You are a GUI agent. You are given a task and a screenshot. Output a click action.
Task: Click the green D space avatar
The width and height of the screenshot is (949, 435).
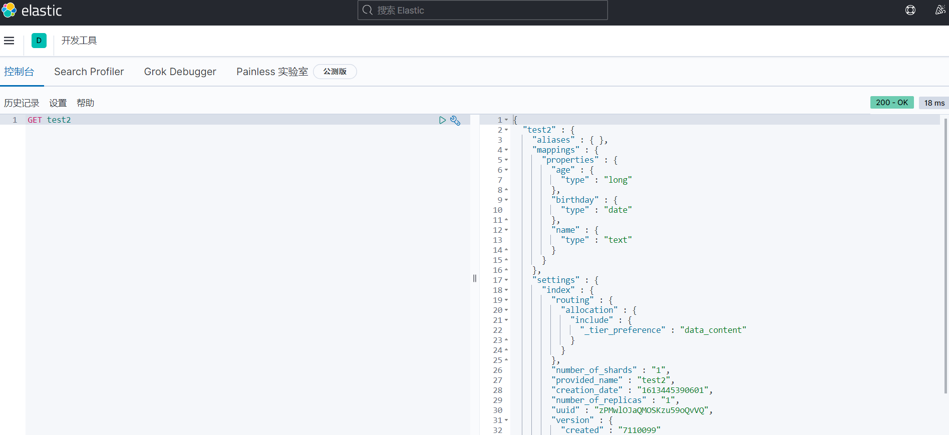click(39, 41)
